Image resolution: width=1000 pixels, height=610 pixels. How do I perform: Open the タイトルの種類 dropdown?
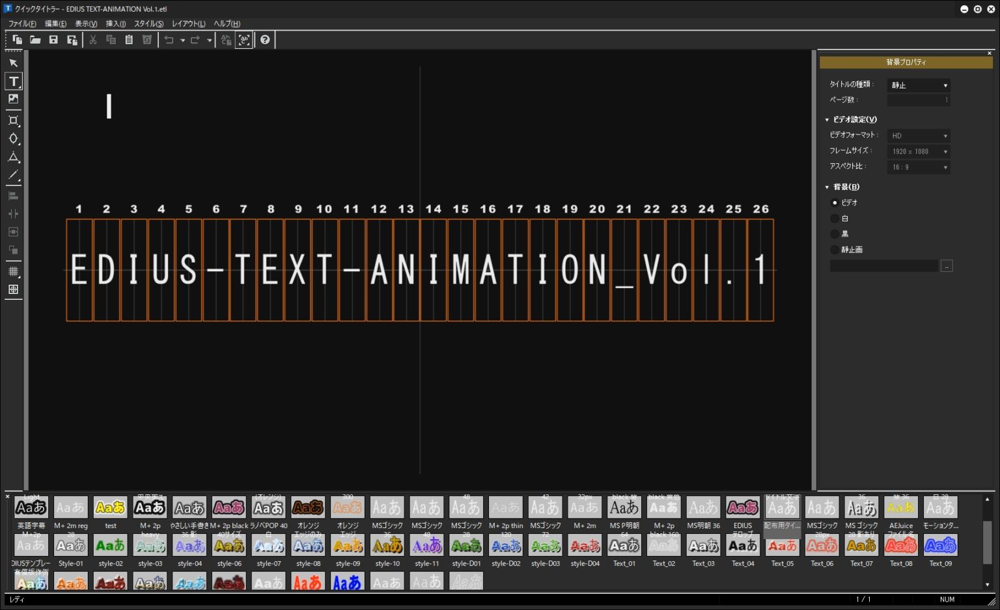pos(919,85)
